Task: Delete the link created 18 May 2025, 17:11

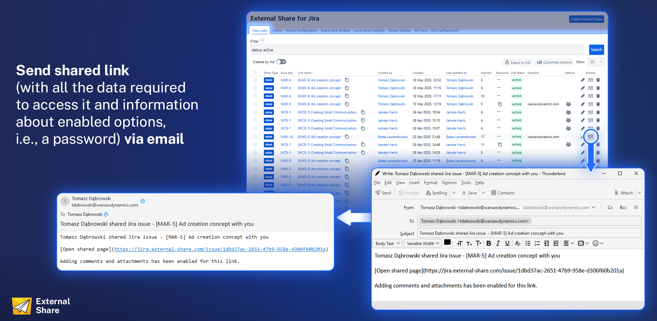Action: point(598,96)
